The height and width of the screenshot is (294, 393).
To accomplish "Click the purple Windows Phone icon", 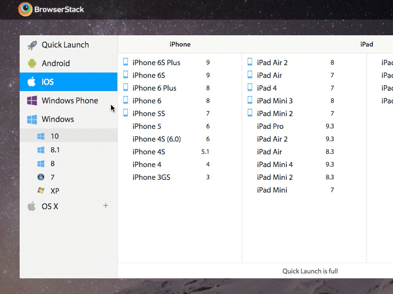I will pyautogui.click(x=32, y=100).
